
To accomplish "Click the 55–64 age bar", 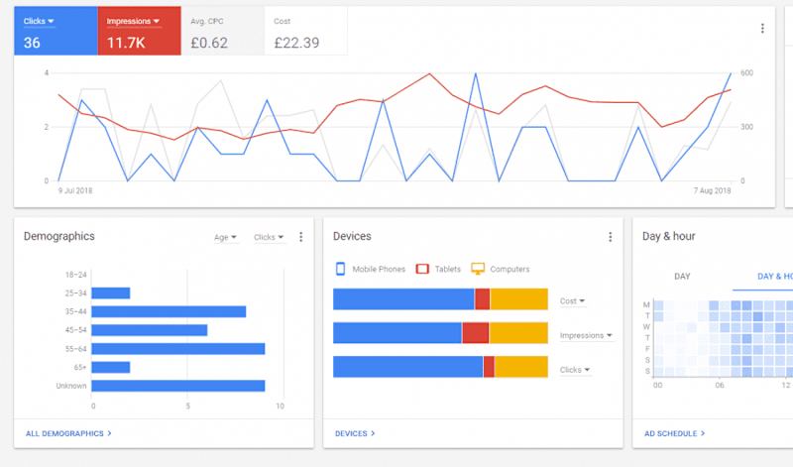I will tap(178, 349).
